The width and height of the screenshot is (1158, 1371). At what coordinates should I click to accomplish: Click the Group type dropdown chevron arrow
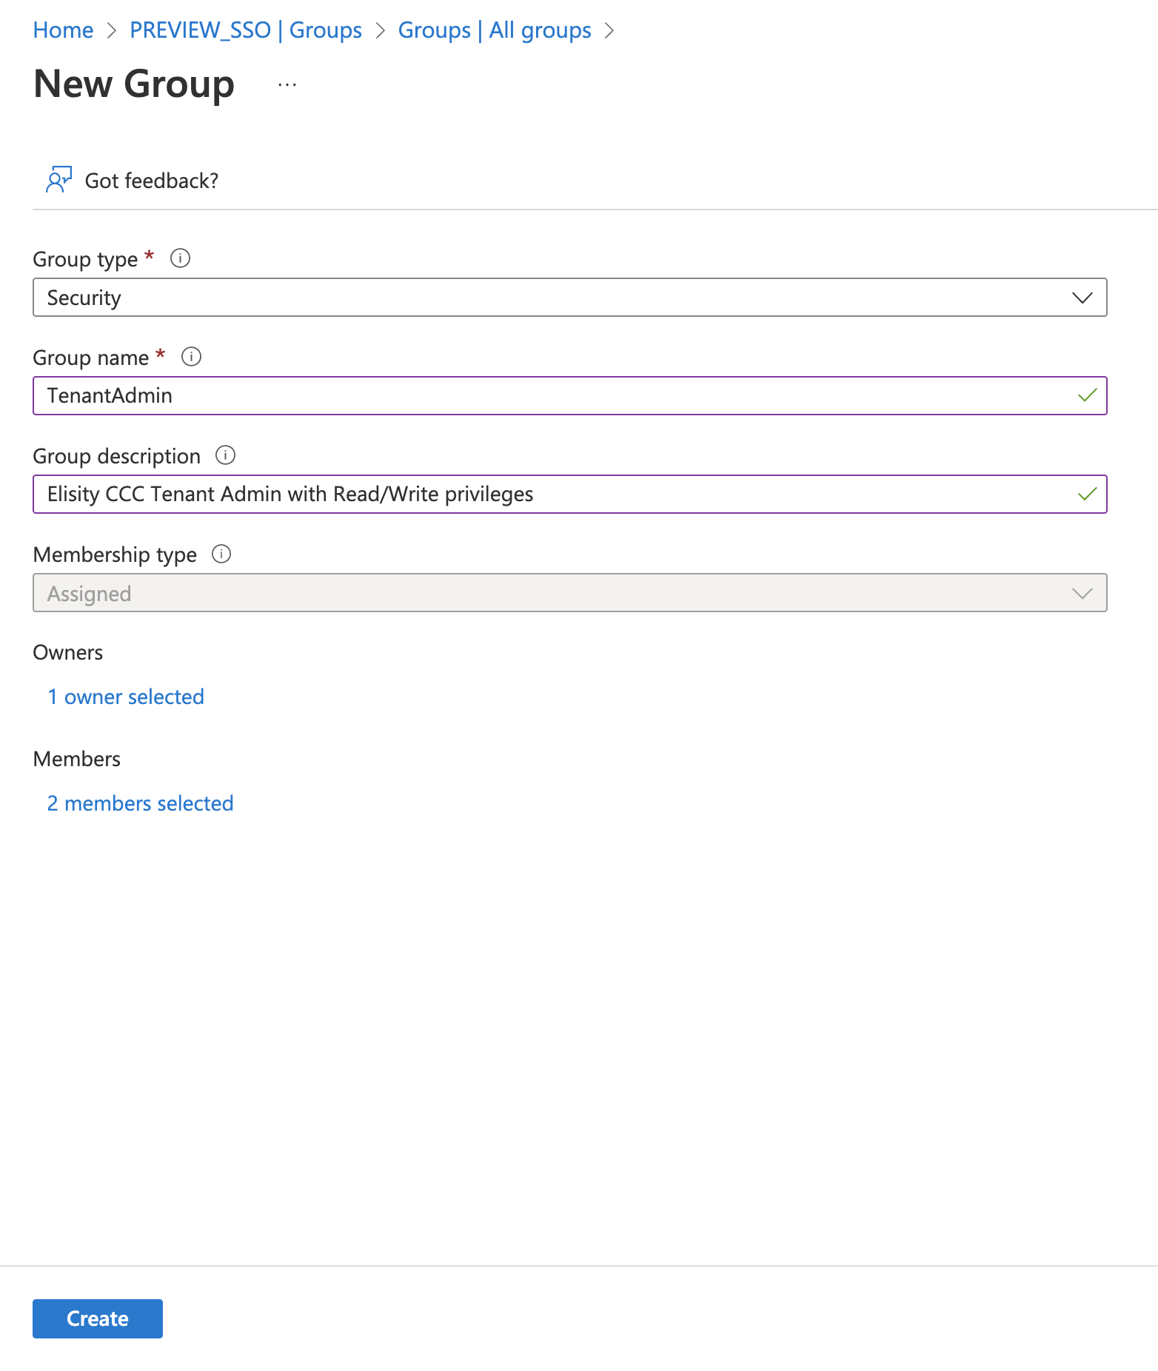click(x=1082, y=298)
